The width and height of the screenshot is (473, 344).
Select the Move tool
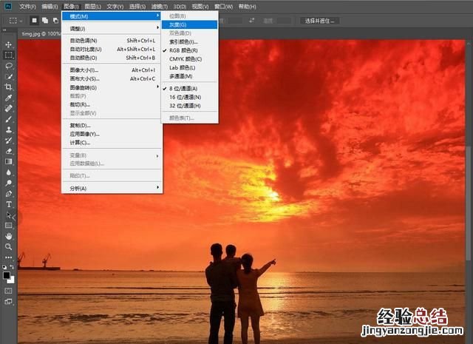pos(9,44)
